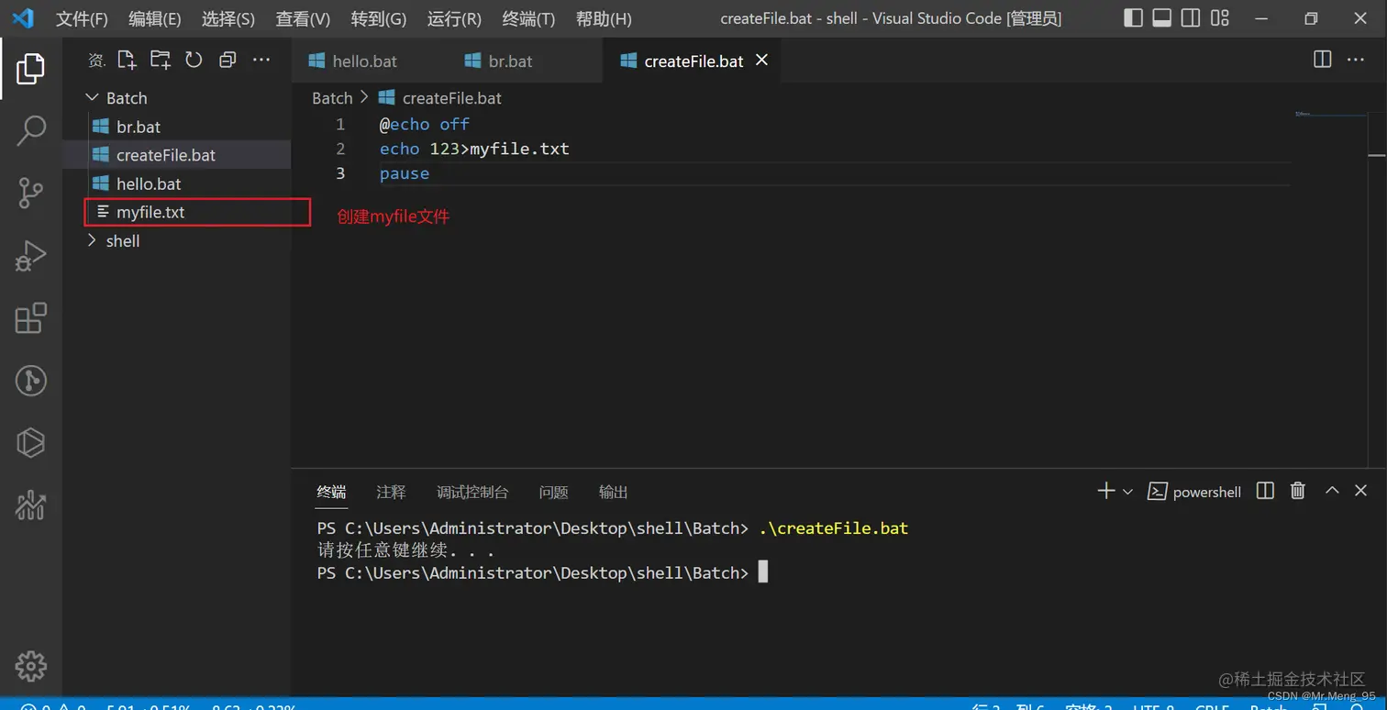This screenshot has width=1387, height=710.
Task: Toggle the secondary side bar layout
Action: click(1191, 18)
